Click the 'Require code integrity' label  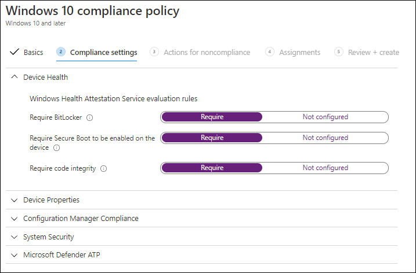click(63, 168)
